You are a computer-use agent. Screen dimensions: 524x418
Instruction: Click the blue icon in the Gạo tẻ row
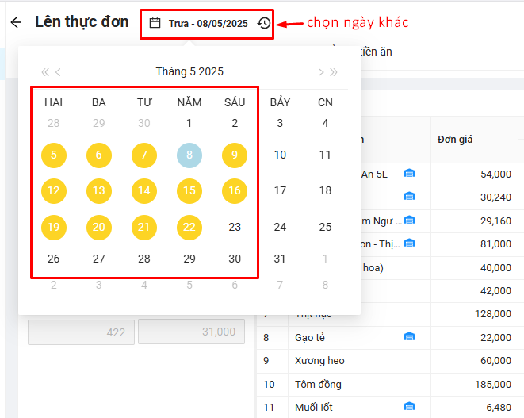tap(409, 337)
